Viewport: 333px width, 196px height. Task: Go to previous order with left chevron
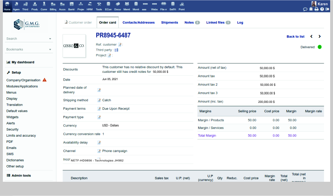click(311, 37)
